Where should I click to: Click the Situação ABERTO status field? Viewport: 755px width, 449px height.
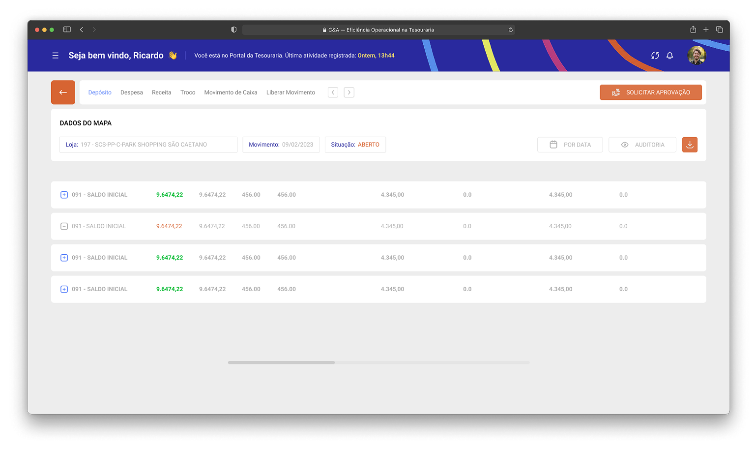point(355,145)
